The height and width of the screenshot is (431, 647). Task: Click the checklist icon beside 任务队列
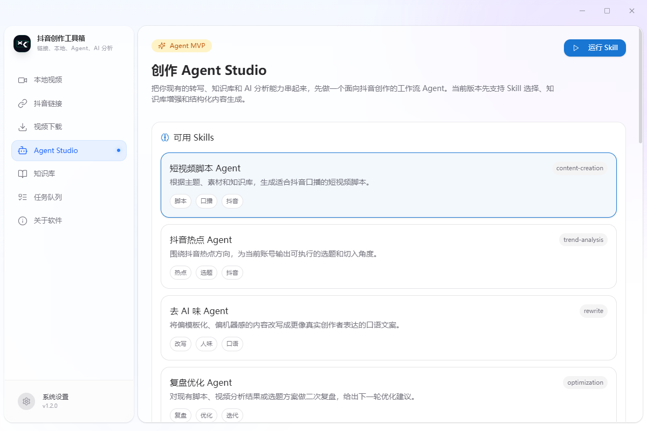pos(23,197)
